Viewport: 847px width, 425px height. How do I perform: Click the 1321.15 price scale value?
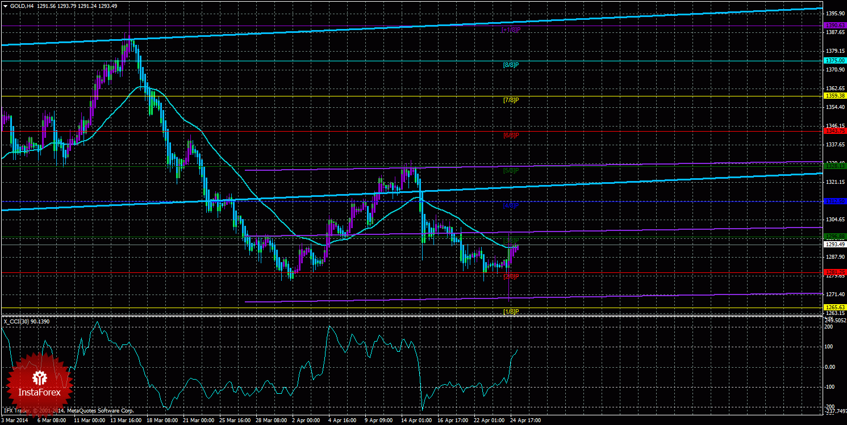(x=835, y=182)
